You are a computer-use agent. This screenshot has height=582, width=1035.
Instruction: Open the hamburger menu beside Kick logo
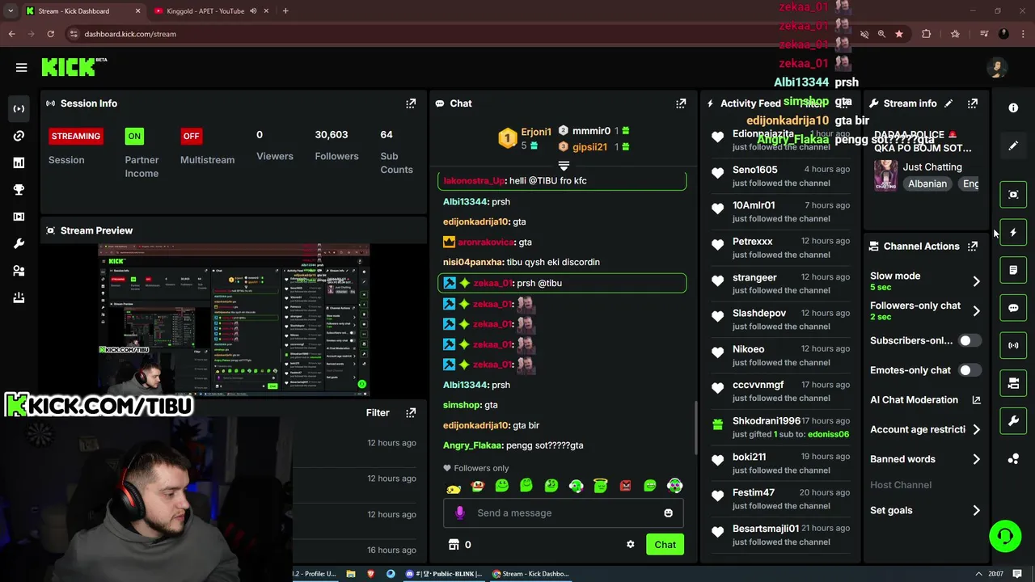point(22,67)
